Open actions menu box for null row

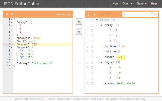coord(92,52)
